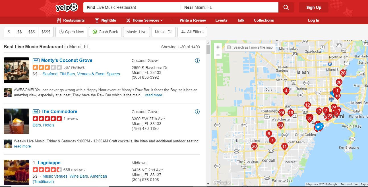Viewport: 368px width, 187px height.
Task: Click the Yelp logo
Action: (67, 7)
